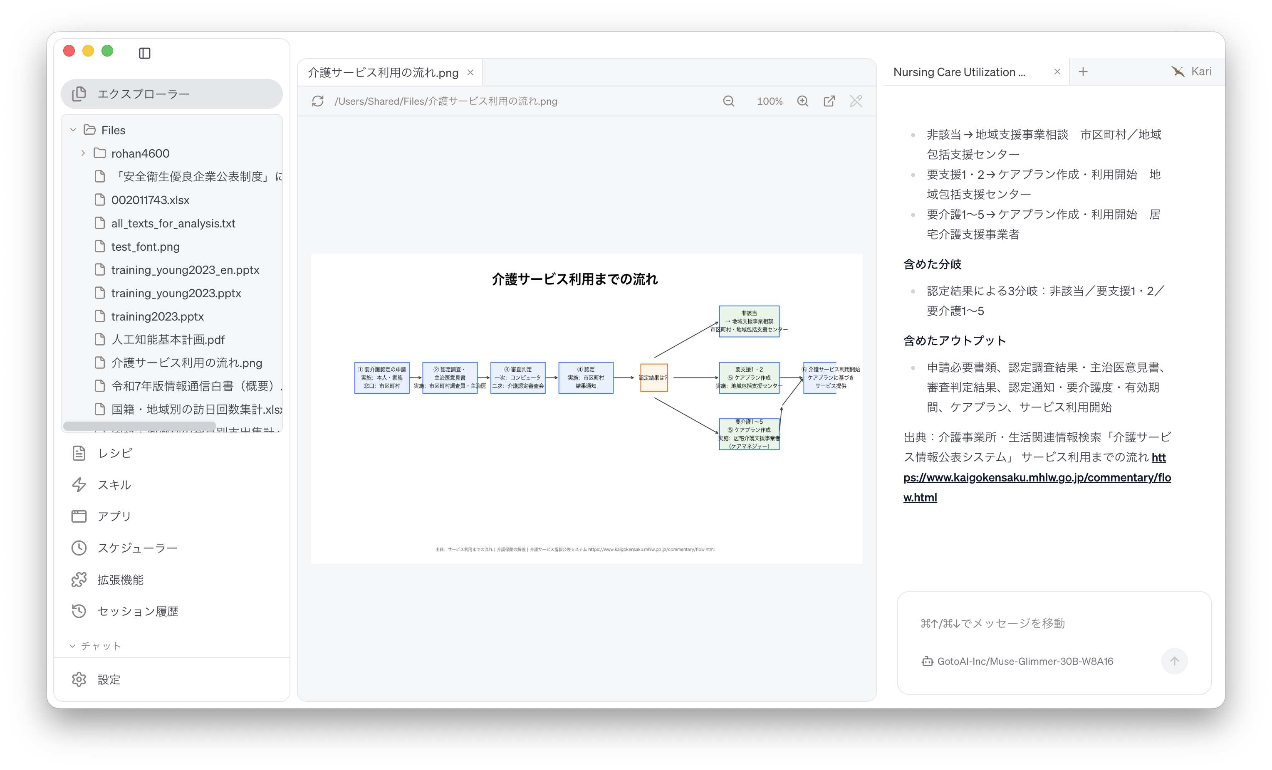Select the rohan4600 folder
1272x770 pixels.
(141, 153)
